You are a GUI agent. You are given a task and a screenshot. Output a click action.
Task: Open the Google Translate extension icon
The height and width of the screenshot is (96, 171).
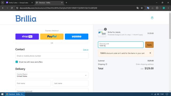(148, 8)
